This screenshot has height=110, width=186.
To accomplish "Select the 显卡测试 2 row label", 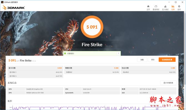I will pyautogui.click(x=13, y=76).
